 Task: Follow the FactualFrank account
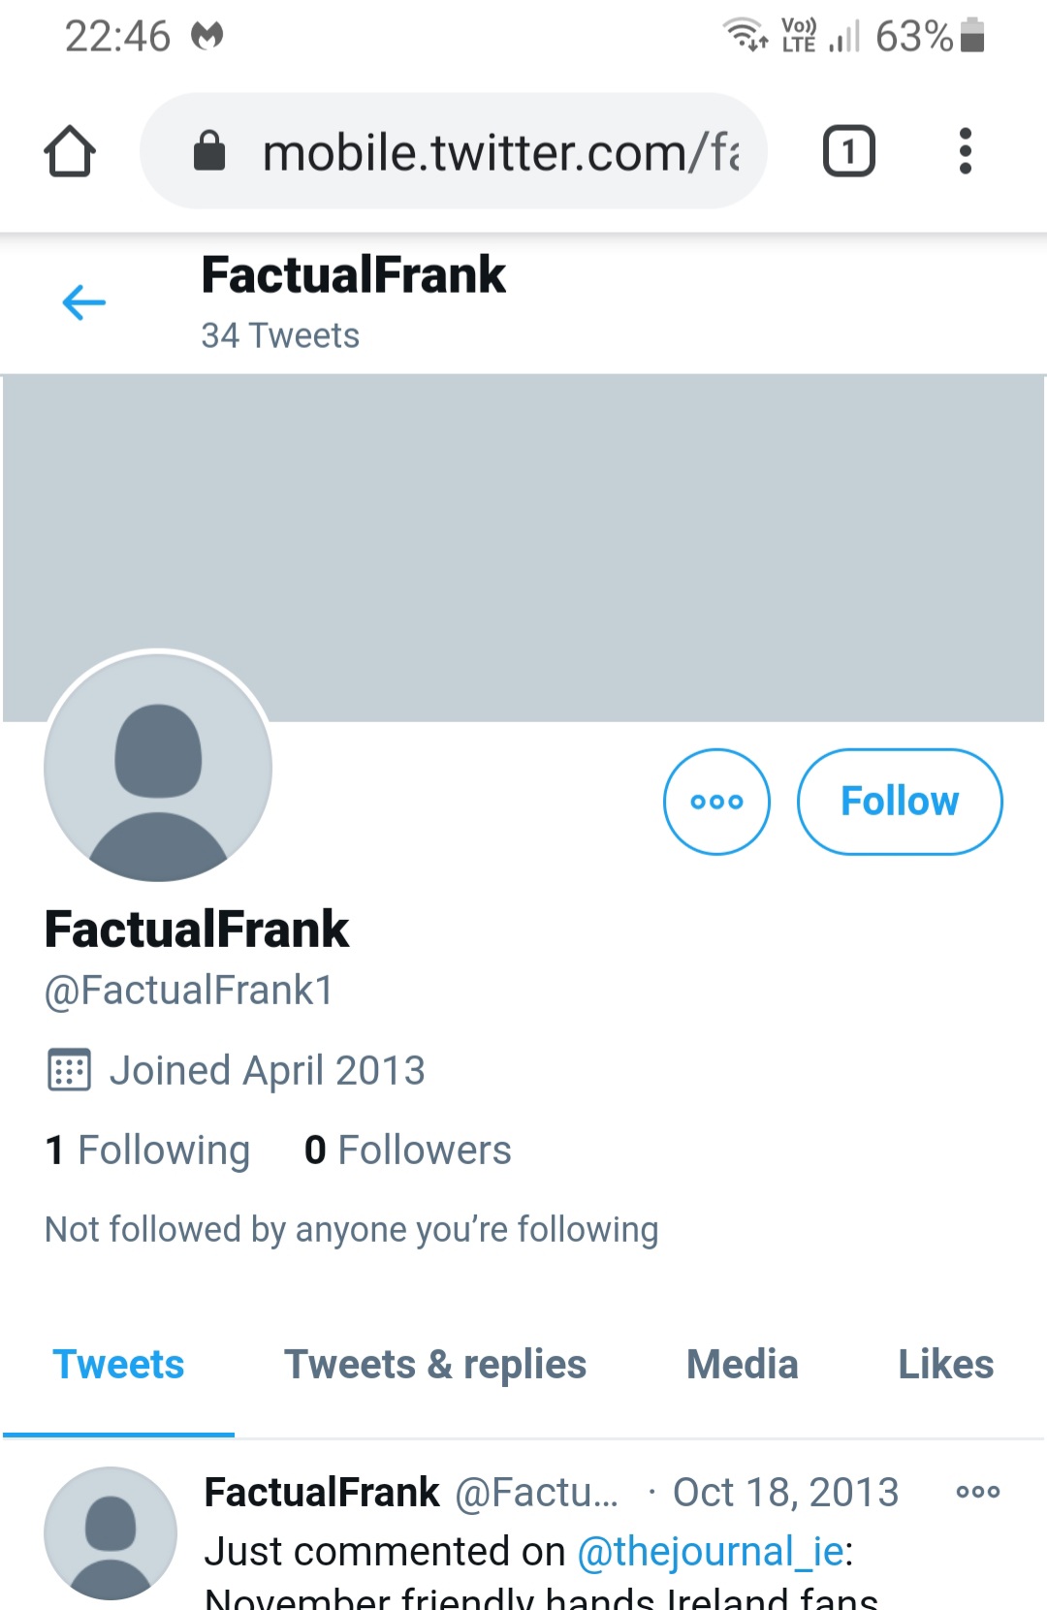(x=899, y=802)
